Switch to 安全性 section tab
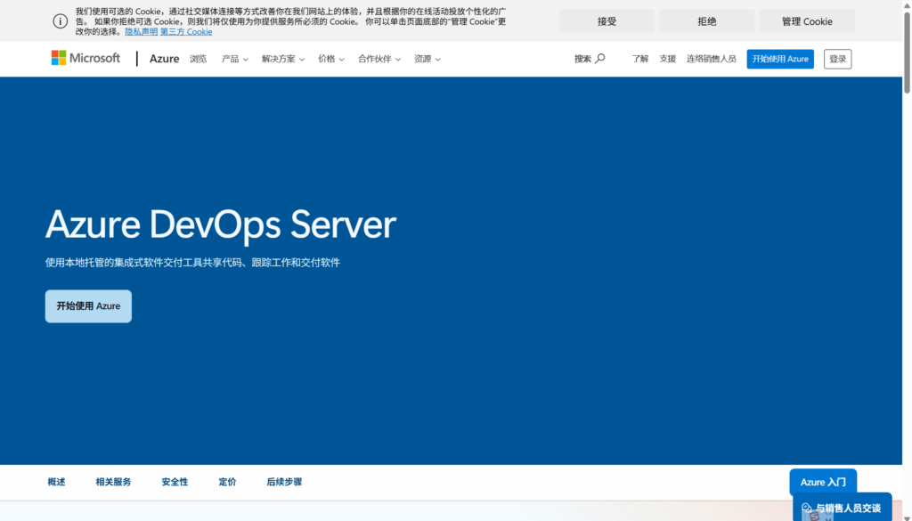Image resolution: width=912 pixels, height=521 pixels. pos(175,482)
